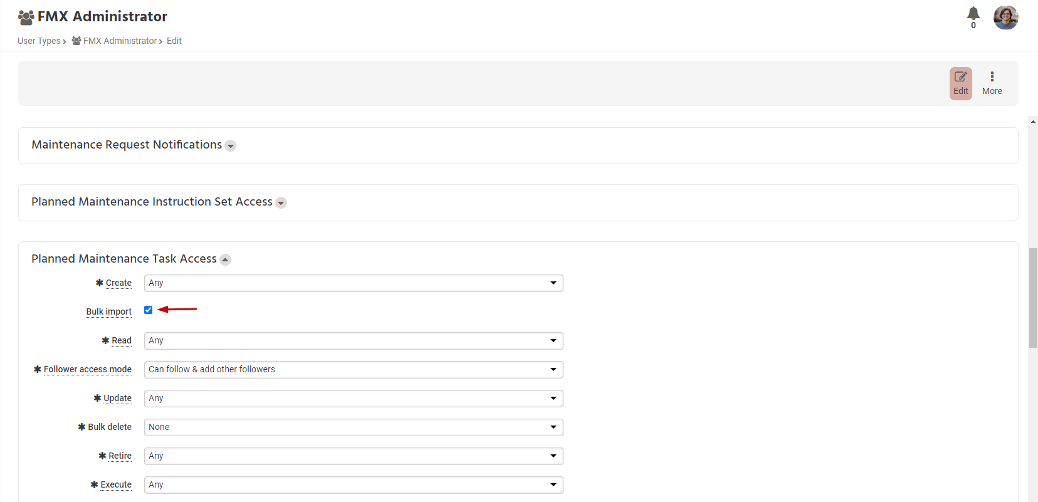Open the Create access dropdown

[354, 283]
